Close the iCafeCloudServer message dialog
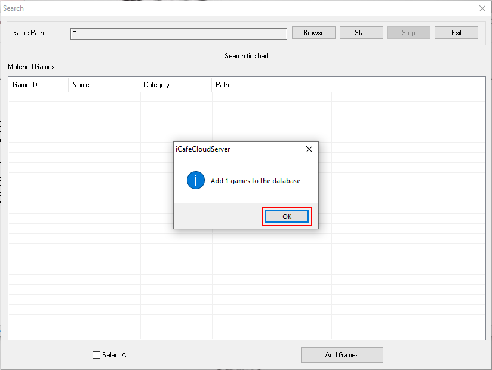492x370 pixels. click(x=309, y=149)
